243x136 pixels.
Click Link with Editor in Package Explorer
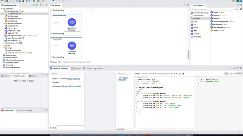click(37, 5)
